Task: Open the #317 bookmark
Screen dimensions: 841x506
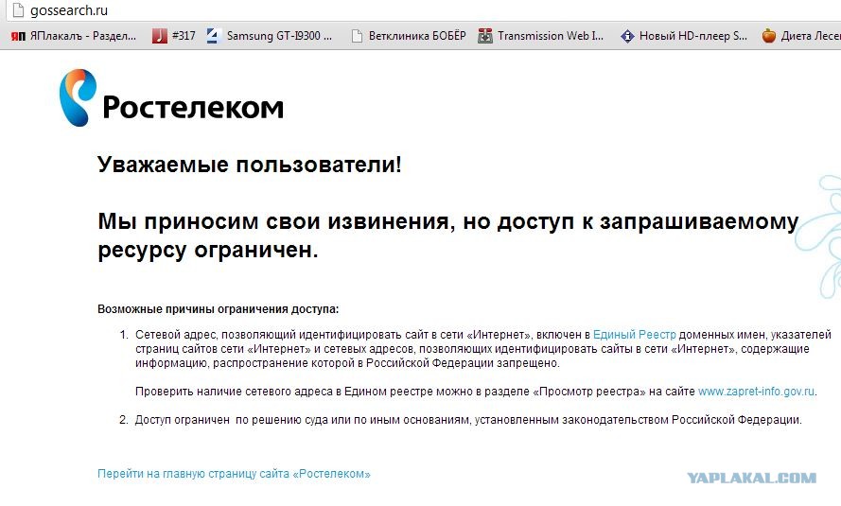Action: coord(184,36)
